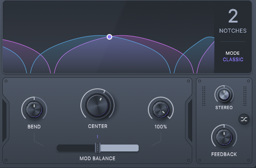Viewport: 256px width, 168px height.
Task: Click the 100% value text
Action: tap(161, 127)
